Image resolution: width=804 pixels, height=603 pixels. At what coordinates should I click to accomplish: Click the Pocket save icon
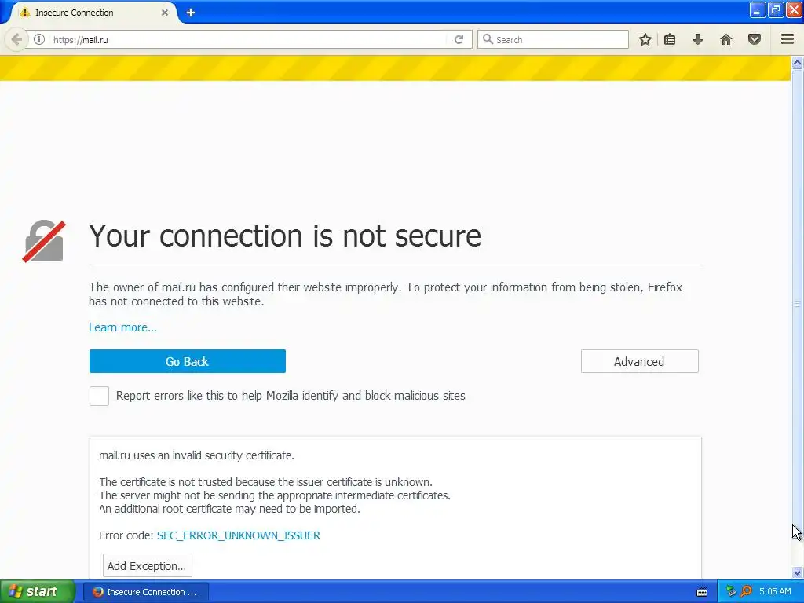[x=755, y=39]
